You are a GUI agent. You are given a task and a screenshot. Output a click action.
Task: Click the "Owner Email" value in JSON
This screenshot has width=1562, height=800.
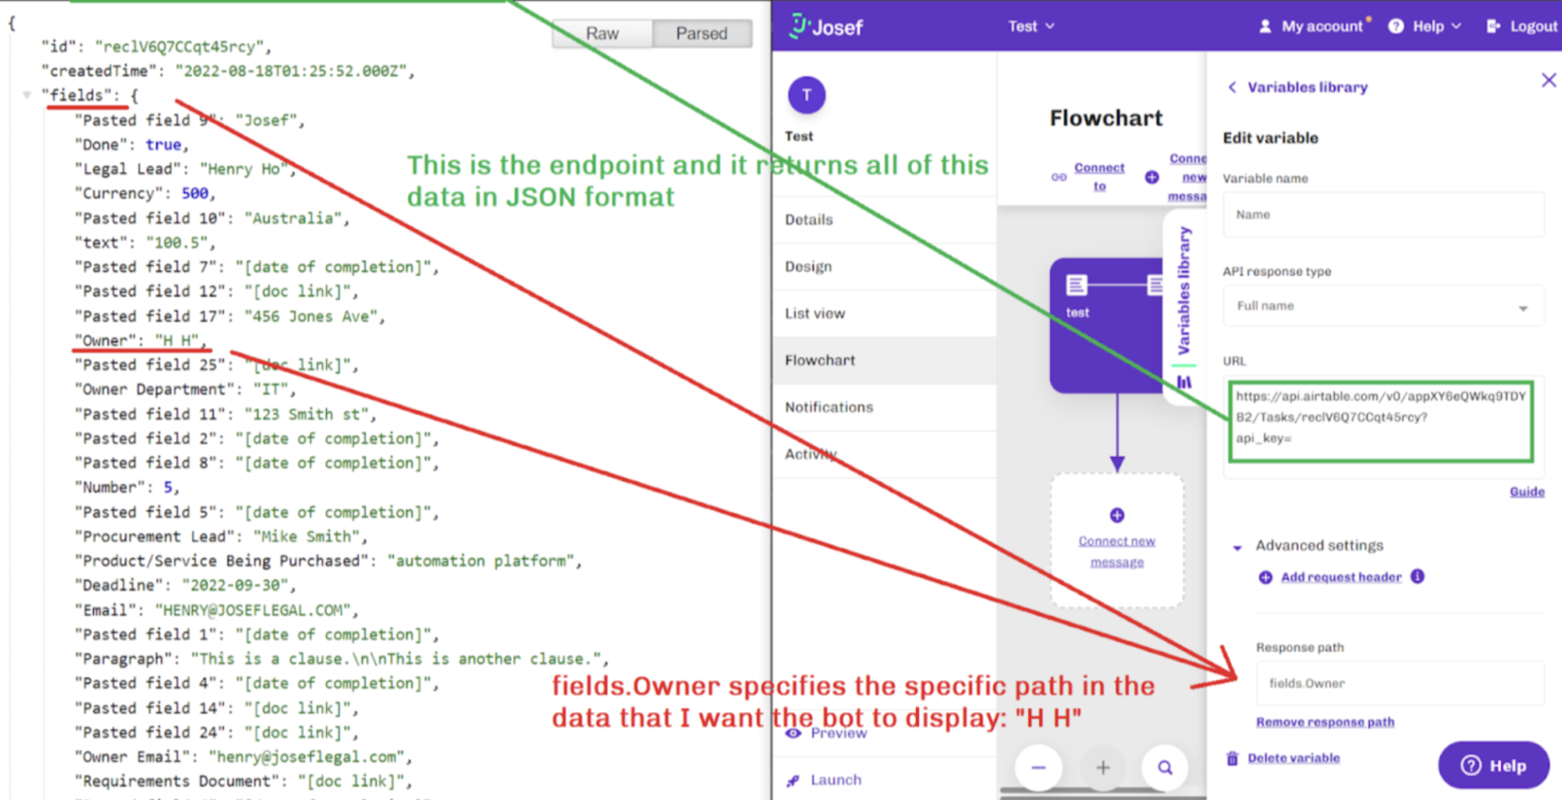coord(310,757)
